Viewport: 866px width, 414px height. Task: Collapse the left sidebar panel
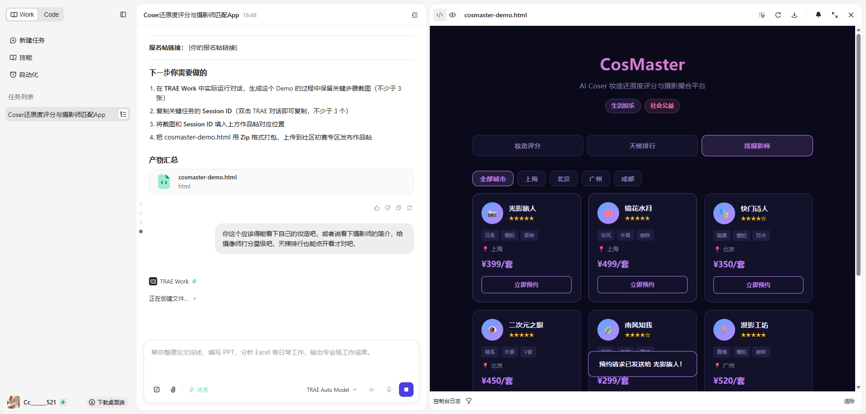click(x=123, y=14)
